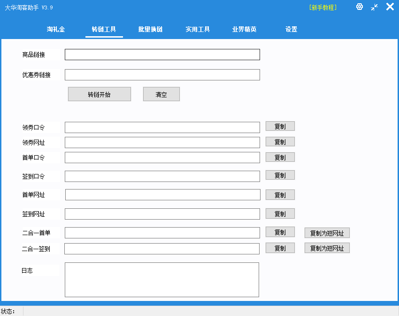
Task: Focus the 二合一首单 text field
Action: (x=162, y=233)
